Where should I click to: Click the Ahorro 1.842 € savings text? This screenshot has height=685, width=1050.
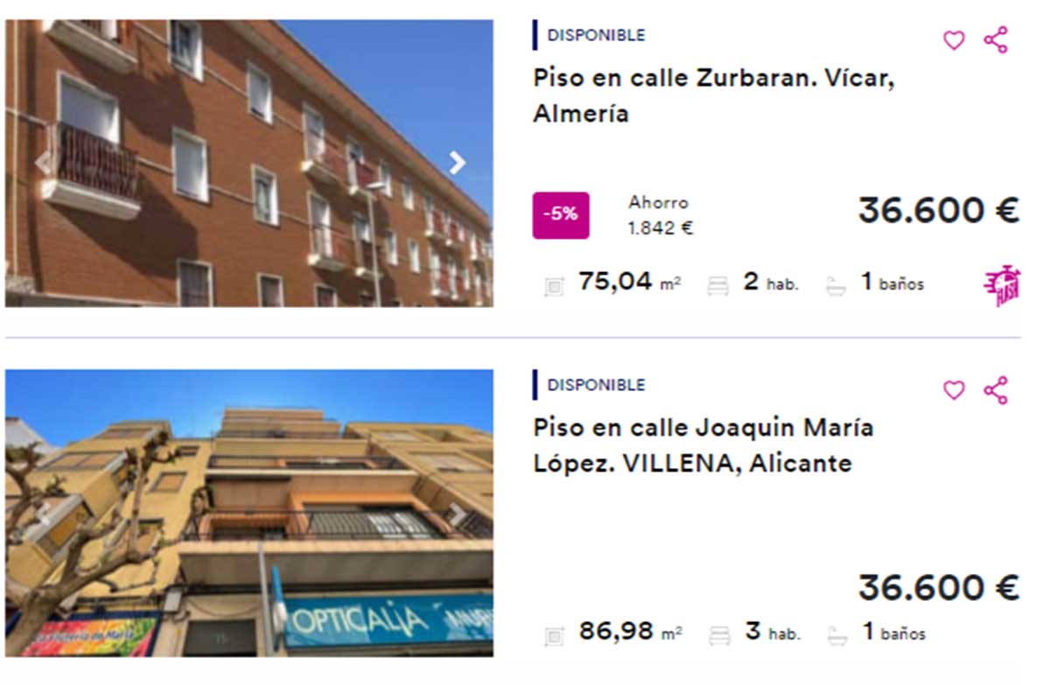point(661,215)
